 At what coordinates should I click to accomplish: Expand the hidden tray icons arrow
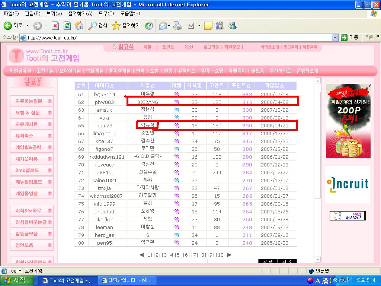336,281
